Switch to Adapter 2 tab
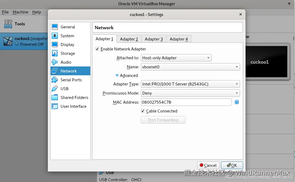295x182 pixels. pos(129,39)
